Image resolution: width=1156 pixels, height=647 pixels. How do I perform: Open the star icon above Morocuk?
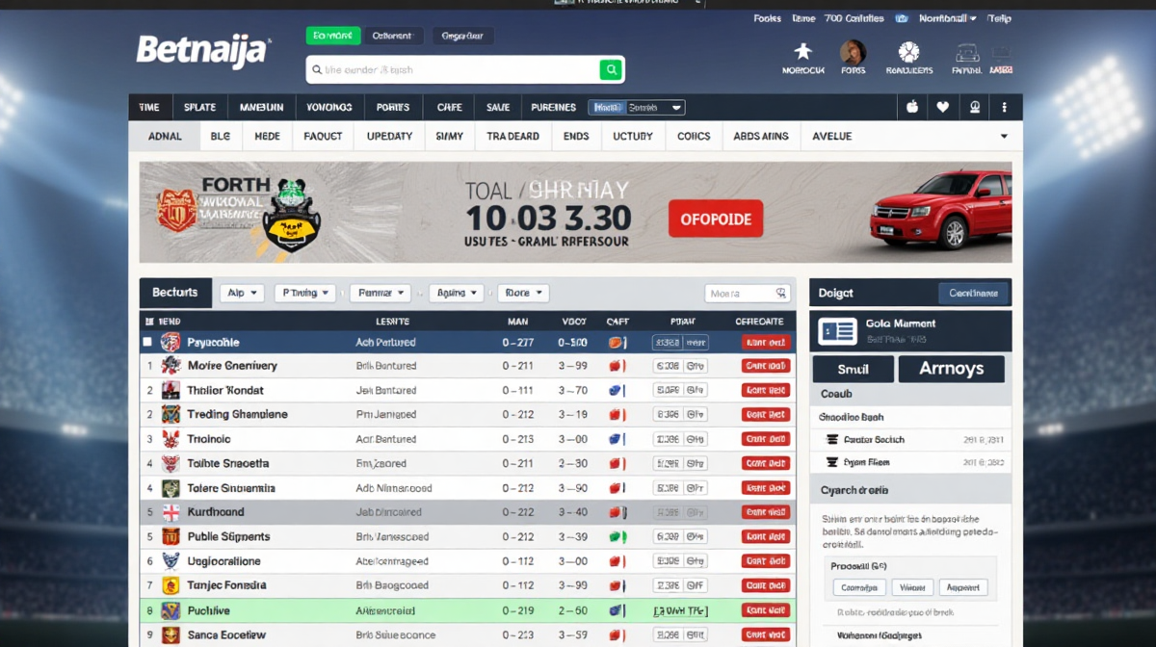tap(802, 51)
